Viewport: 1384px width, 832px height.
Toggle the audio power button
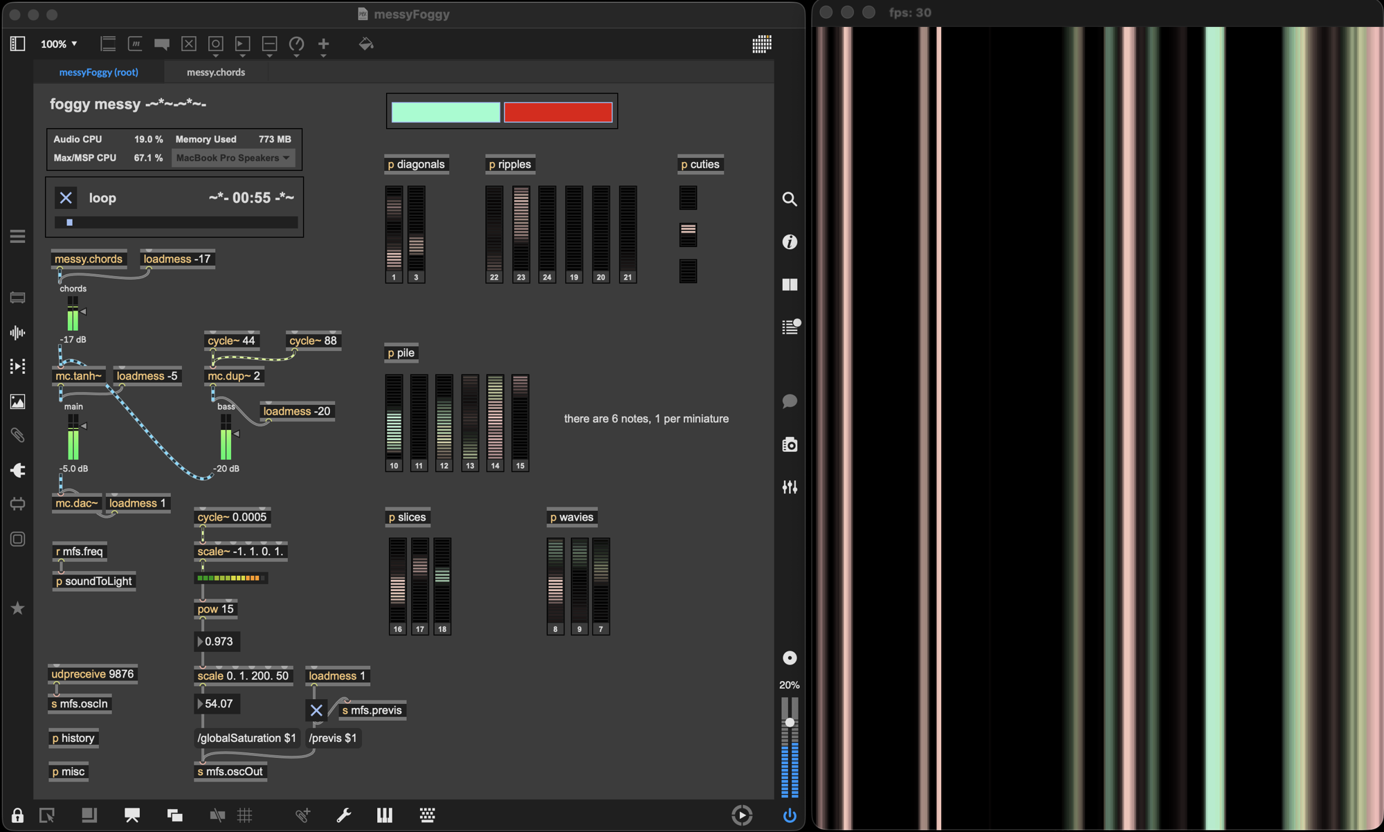790,815
